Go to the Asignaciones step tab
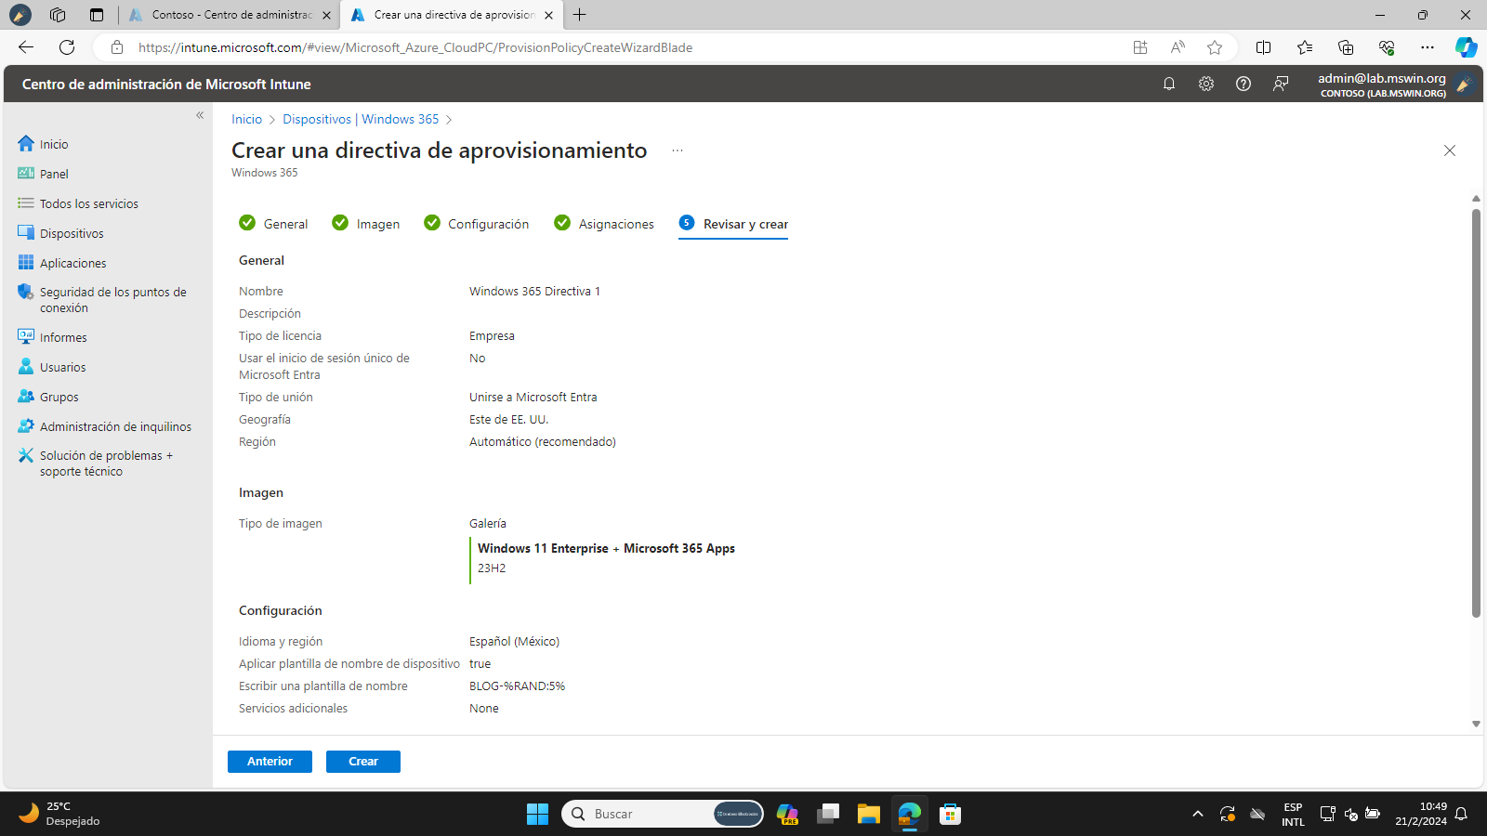1487x836 pixels. pyautogui.click(x=604, y=224)
